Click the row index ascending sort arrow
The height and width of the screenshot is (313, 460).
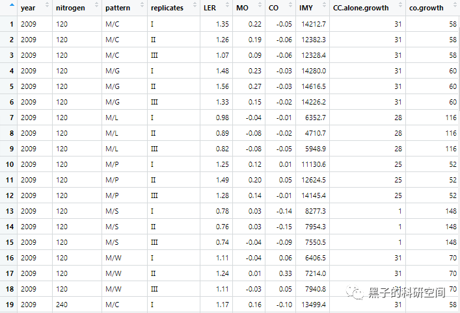12,5
